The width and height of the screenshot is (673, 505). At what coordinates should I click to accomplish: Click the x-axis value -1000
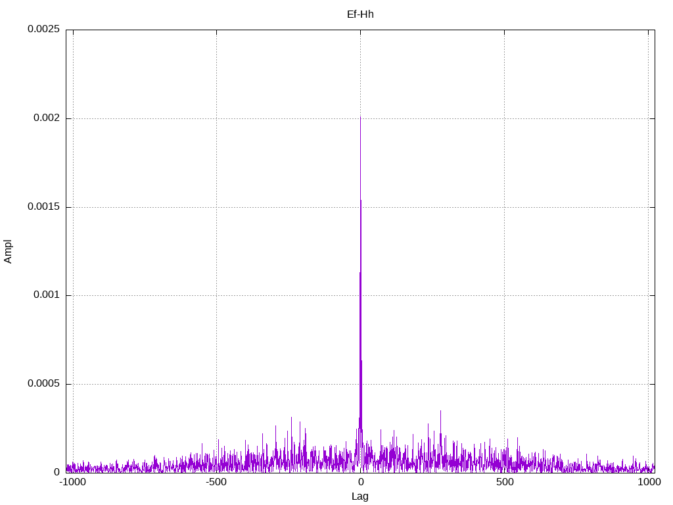[72, 482]
